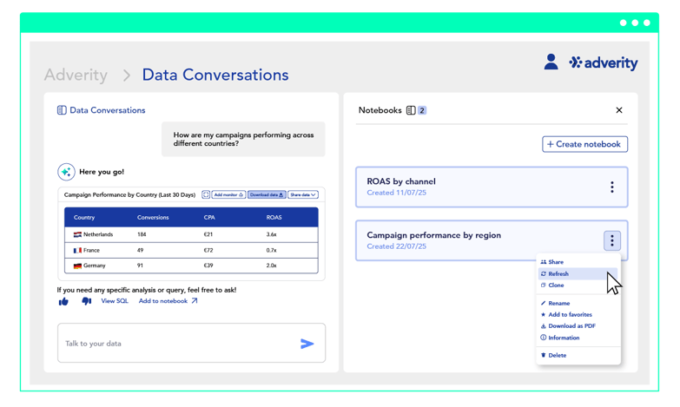
Task: Click the thumbs down feedback icon
Action: tap(86, 301)
